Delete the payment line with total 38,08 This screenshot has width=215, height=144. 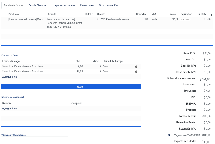[x=136, y=72]
